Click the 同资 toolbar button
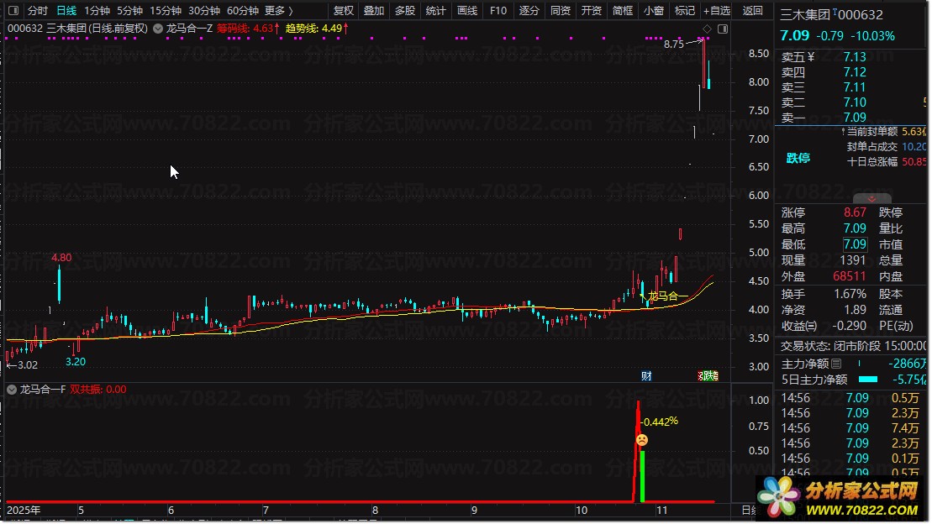This screenshot has height=524, width=932. pos(561,11)
